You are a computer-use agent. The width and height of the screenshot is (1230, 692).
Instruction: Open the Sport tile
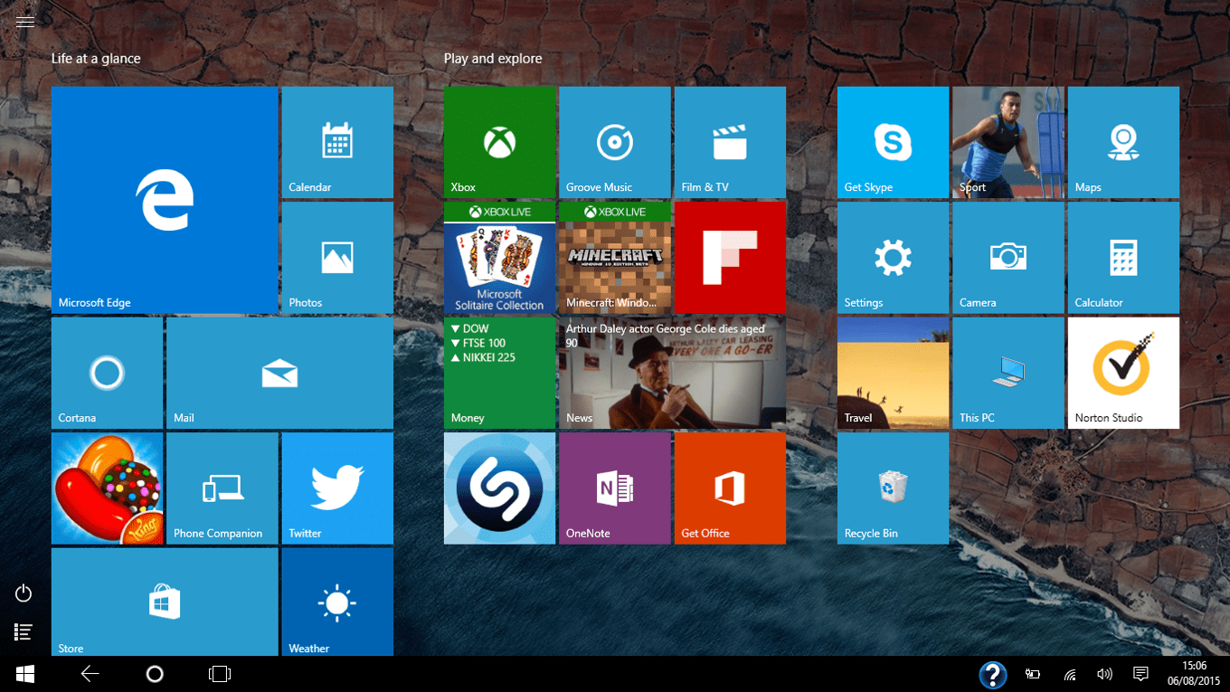tap(1008, 142)
